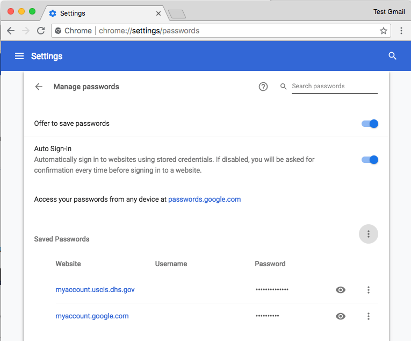Click the Website column header
Image resolution: width=411 pixels, height=341 pixels.
click(68, 264)
